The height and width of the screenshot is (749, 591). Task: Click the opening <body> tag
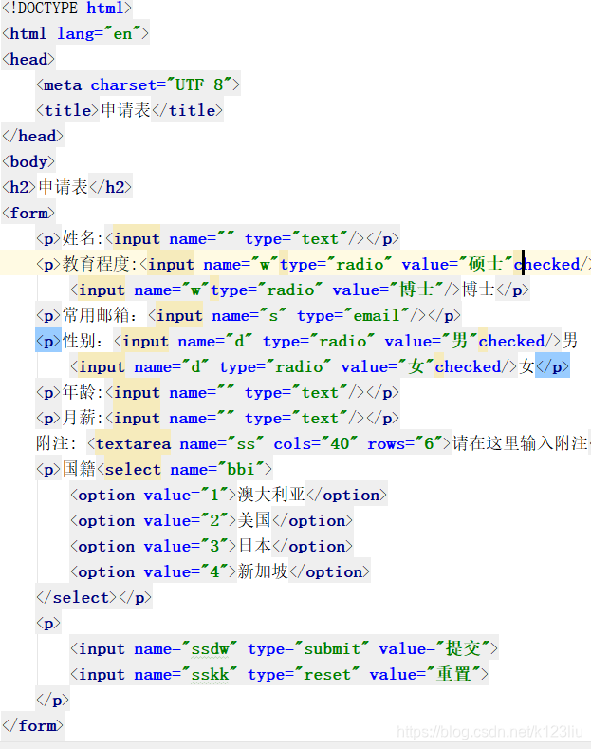[28, 162]
